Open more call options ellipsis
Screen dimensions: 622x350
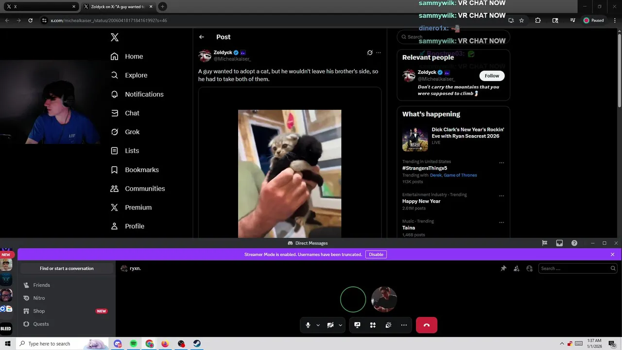pyautogui.click(x=404, y=325)
